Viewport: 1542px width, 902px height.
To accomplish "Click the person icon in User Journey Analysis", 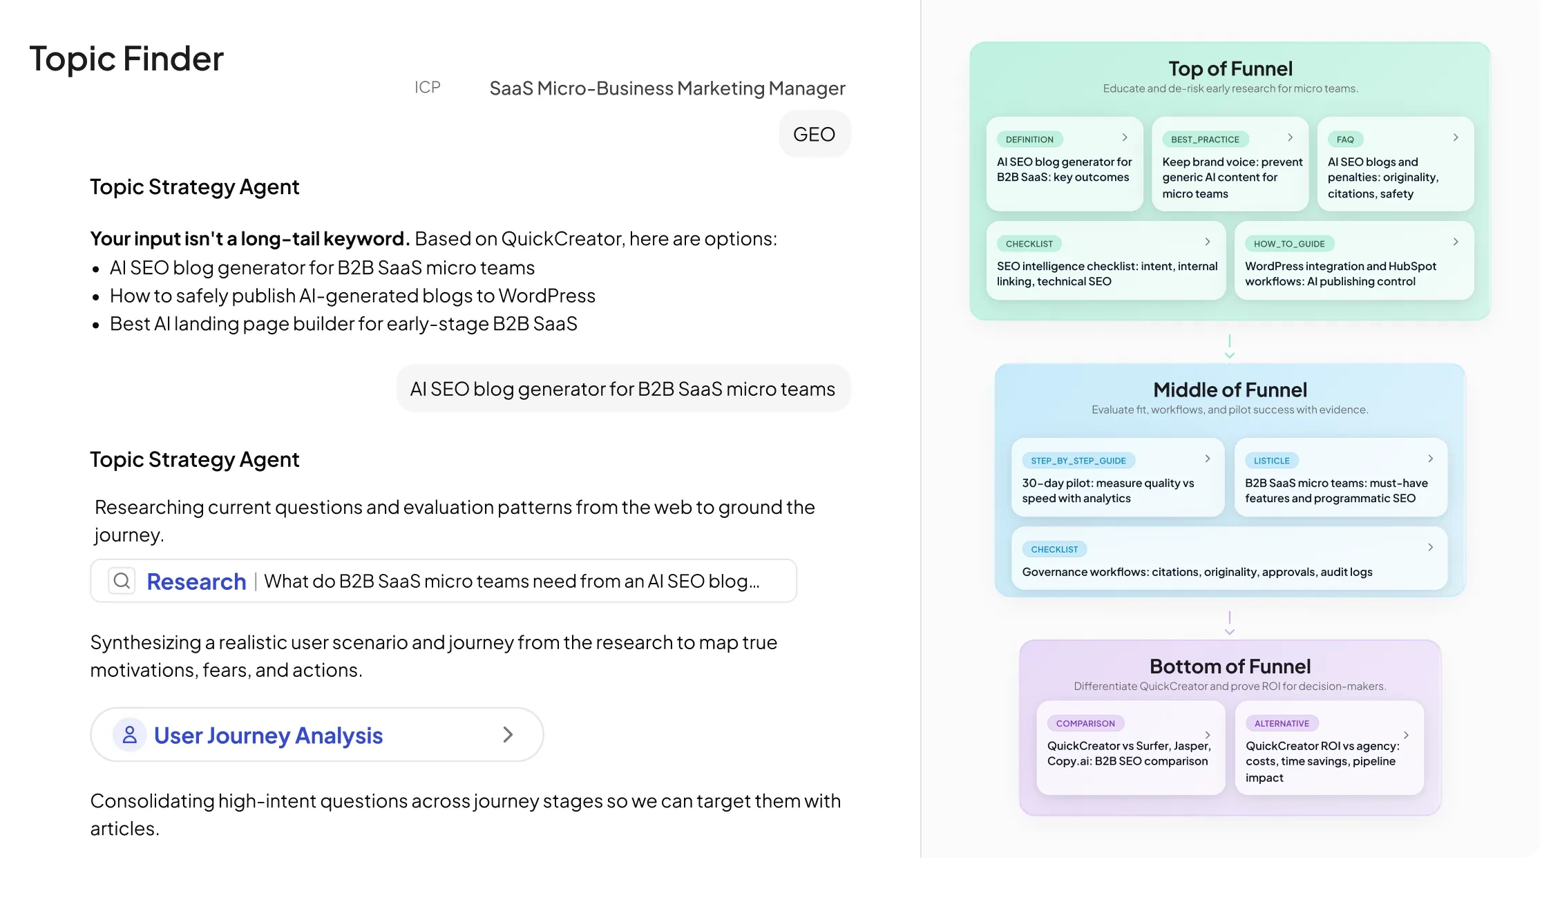I will (x=130, y=735).
